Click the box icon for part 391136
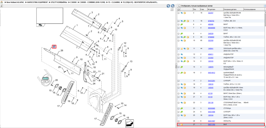266x128 pixels. point(184,103)
